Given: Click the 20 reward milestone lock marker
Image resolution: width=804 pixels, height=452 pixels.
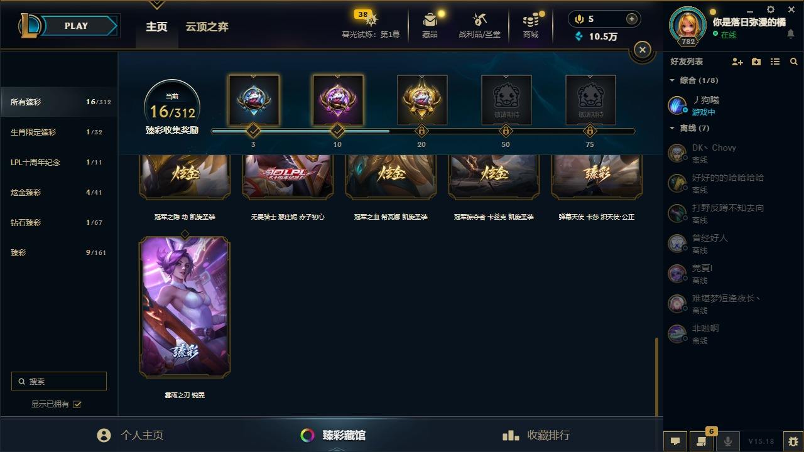Looking at the screenshot, I should (421, 131).
